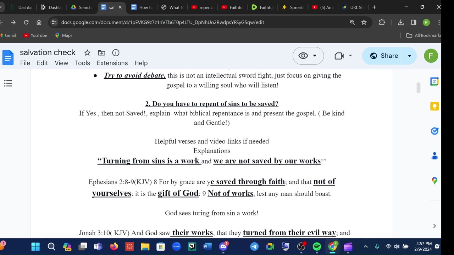Expand Meet call options arrow
454x255 pixels.
[x=350, y=56]
